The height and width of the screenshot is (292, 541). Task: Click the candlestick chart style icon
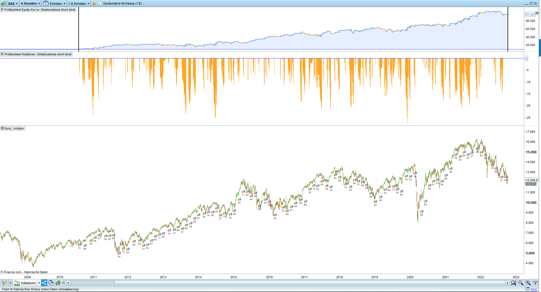[3, 4]
